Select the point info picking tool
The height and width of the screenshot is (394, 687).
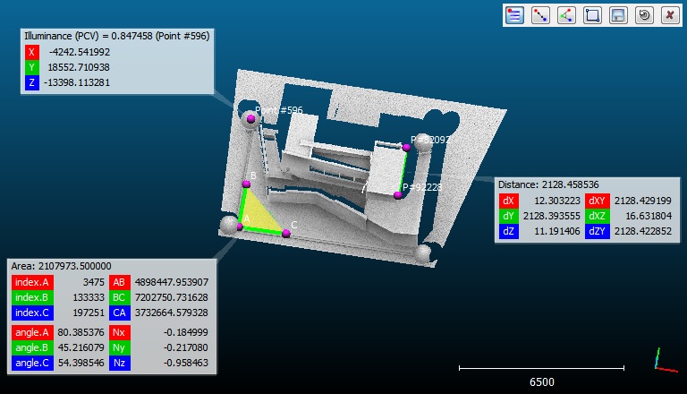(514, 15)
